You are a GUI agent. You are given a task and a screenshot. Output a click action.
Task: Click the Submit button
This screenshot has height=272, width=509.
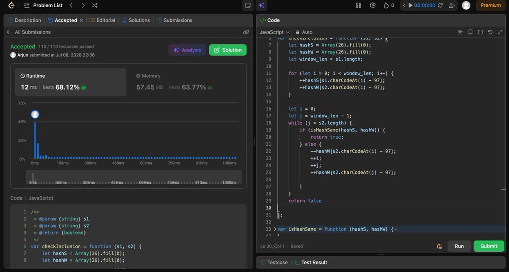pos(489,246)
